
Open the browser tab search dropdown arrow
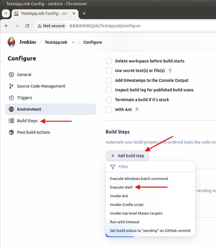coord(6,14)
